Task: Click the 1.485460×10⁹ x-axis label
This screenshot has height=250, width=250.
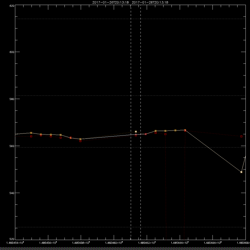Action: click(114, 243)
